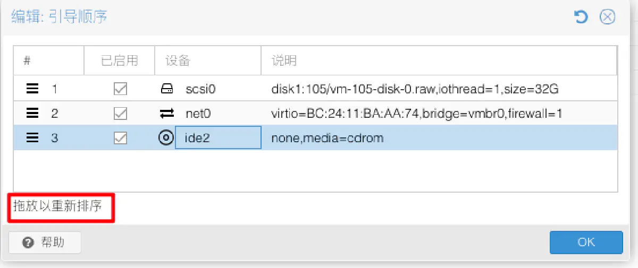The image size is (638, 268).
Task: Open help with the 帮助 button
Action: point(45,243)
